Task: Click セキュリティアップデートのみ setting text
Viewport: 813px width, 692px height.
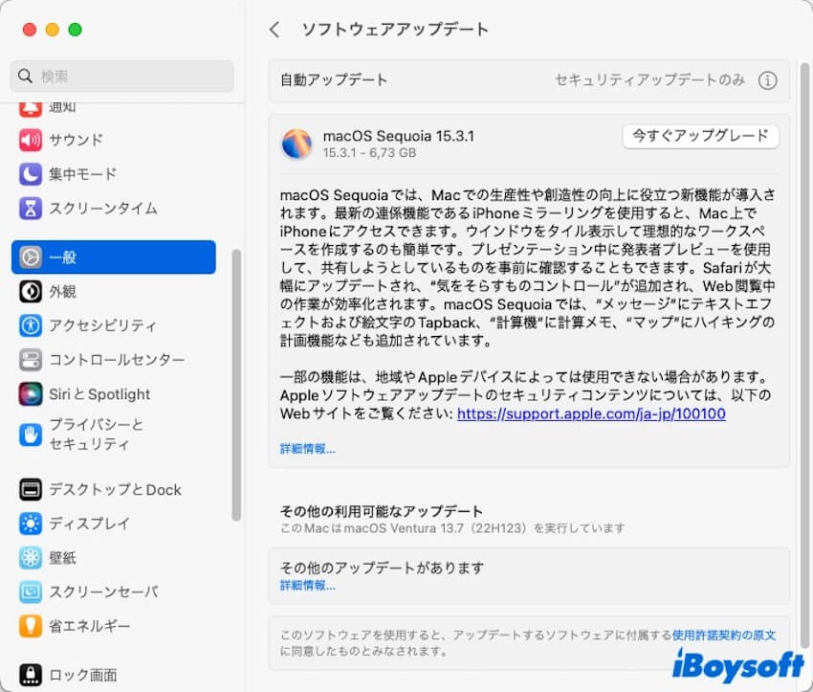Action: pos(650,79)
